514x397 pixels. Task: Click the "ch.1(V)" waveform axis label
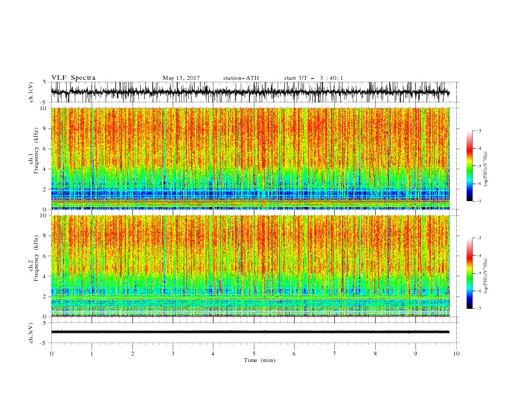coord(31,92)
